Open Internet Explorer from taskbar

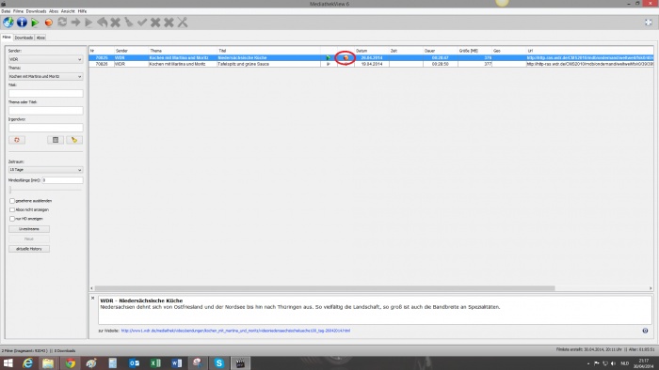point(27,363)
